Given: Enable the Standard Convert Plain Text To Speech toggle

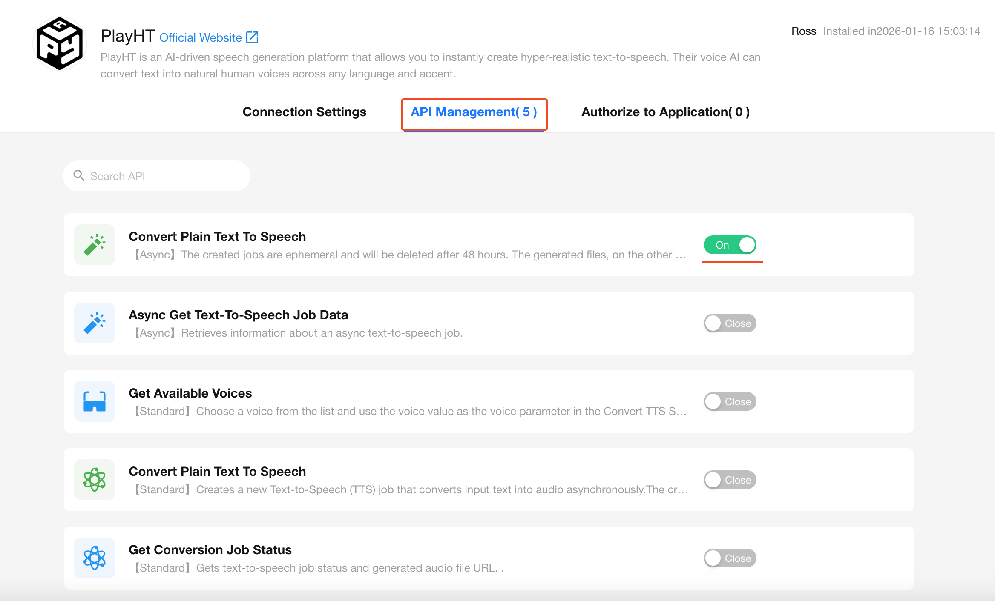Looking at the screenshot, I should (730, 480).
